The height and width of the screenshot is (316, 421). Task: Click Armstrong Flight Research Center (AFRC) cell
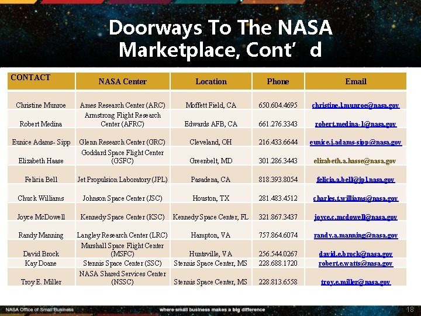click(122, 119)
